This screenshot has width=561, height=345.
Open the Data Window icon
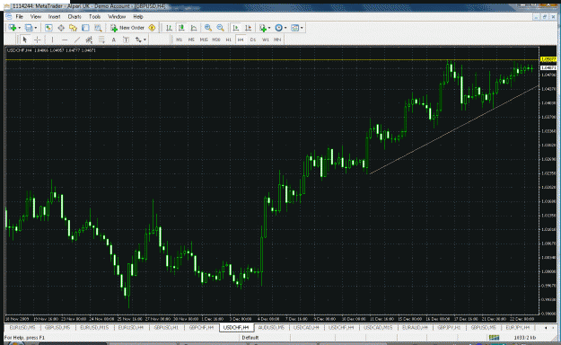61,28
